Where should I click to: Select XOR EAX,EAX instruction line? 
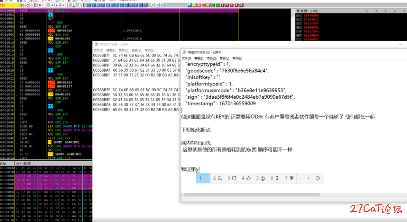58,11
